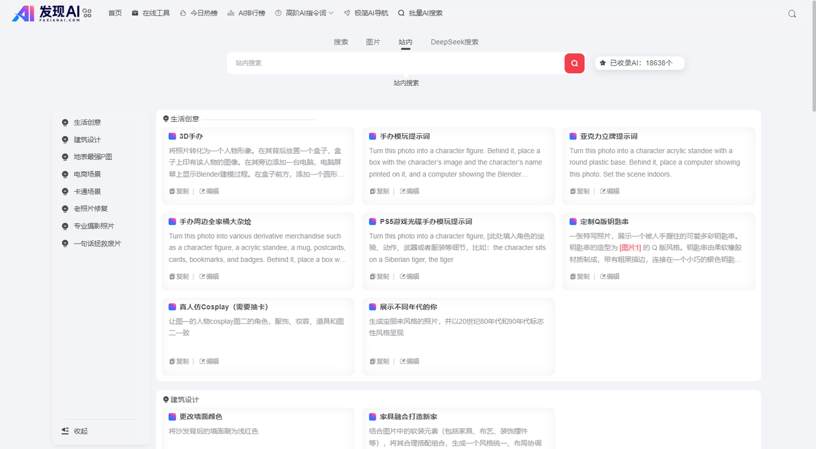Open the 真人仿Cosplay card title

[224, 307]
